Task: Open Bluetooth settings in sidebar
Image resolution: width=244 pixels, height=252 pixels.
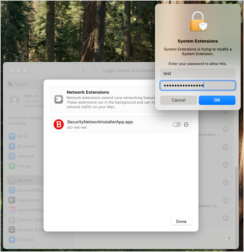Action: [27, 146]
